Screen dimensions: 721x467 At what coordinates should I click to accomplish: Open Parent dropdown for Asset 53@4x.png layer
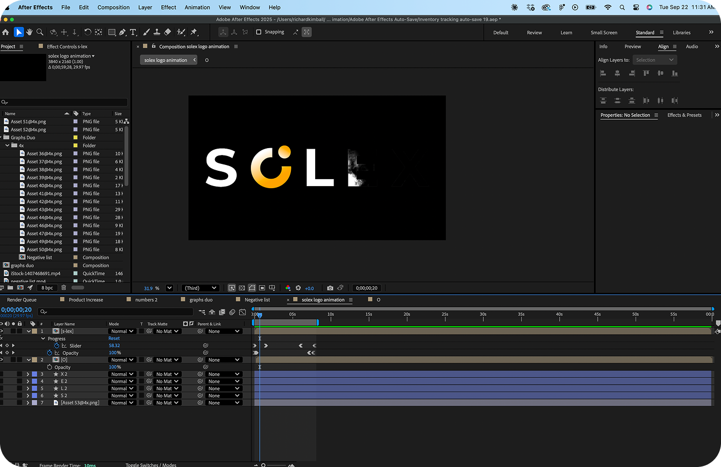click(224, 403)
